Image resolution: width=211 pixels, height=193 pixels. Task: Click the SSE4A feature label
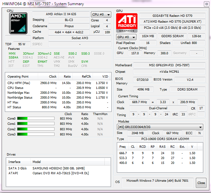point(14,58)
